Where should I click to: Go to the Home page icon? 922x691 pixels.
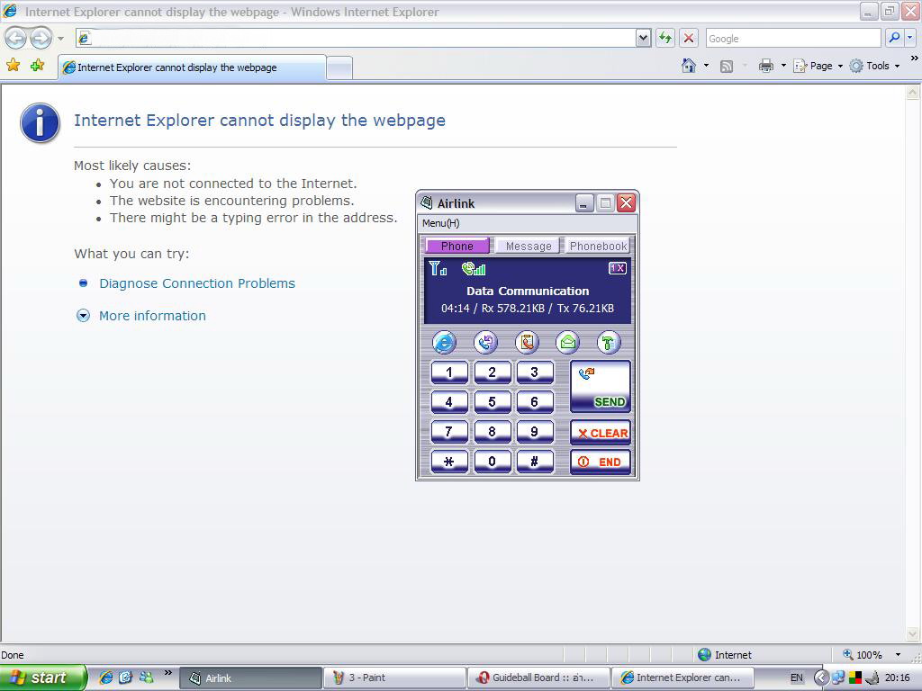pos(689,66)
